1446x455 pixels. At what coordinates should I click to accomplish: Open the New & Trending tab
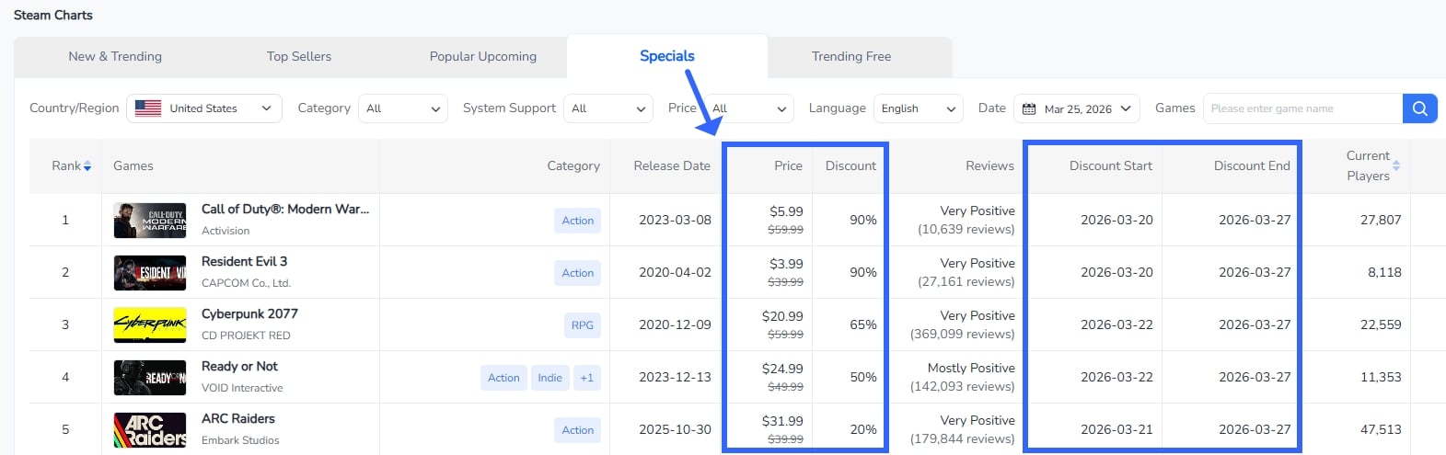click(115, 57)
